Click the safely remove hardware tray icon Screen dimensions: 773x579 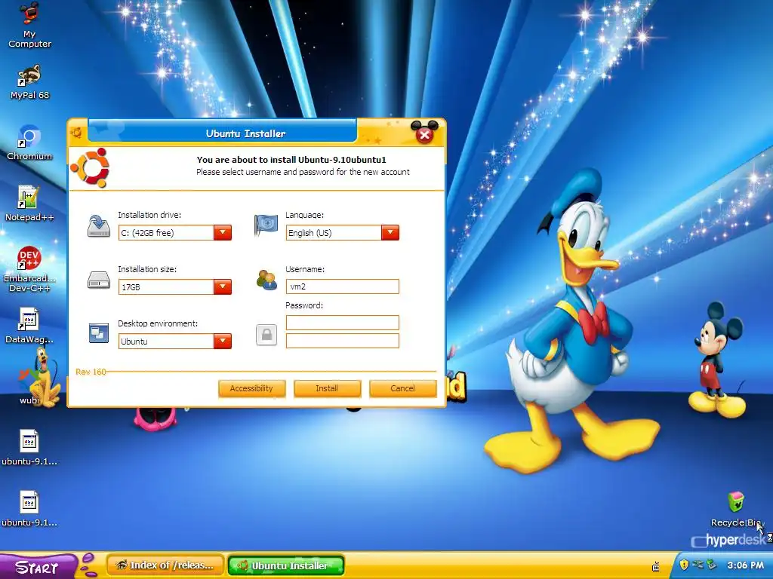tap(711, 564)
